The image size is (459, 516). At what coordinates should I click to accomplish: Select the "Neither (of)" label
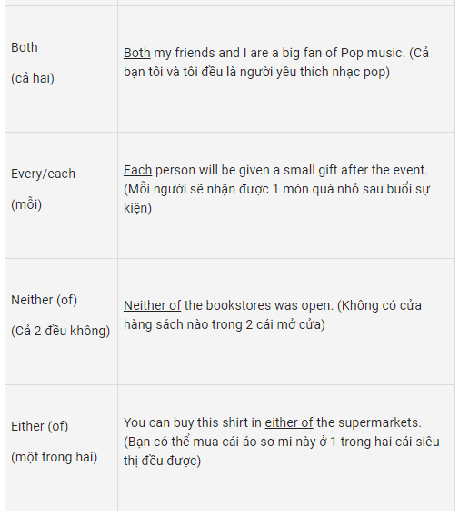coord(45,300)
